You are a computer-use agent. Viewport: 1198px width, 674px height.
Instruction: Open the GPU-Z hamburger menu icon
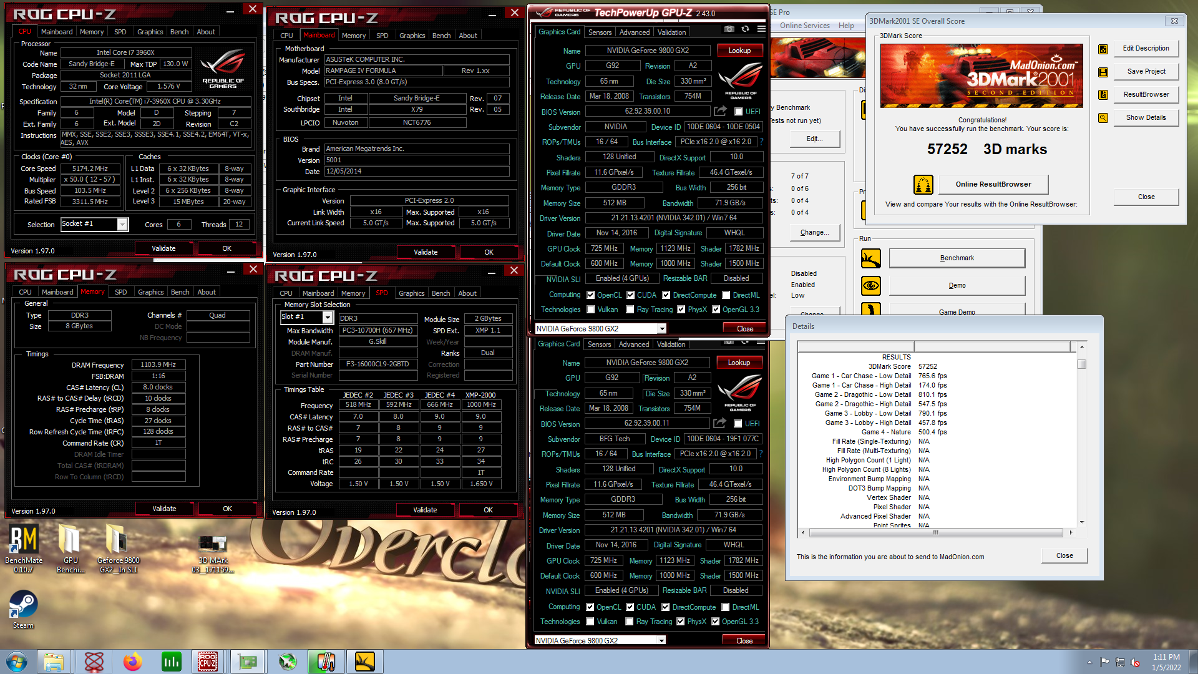click(x=761, y=29)
